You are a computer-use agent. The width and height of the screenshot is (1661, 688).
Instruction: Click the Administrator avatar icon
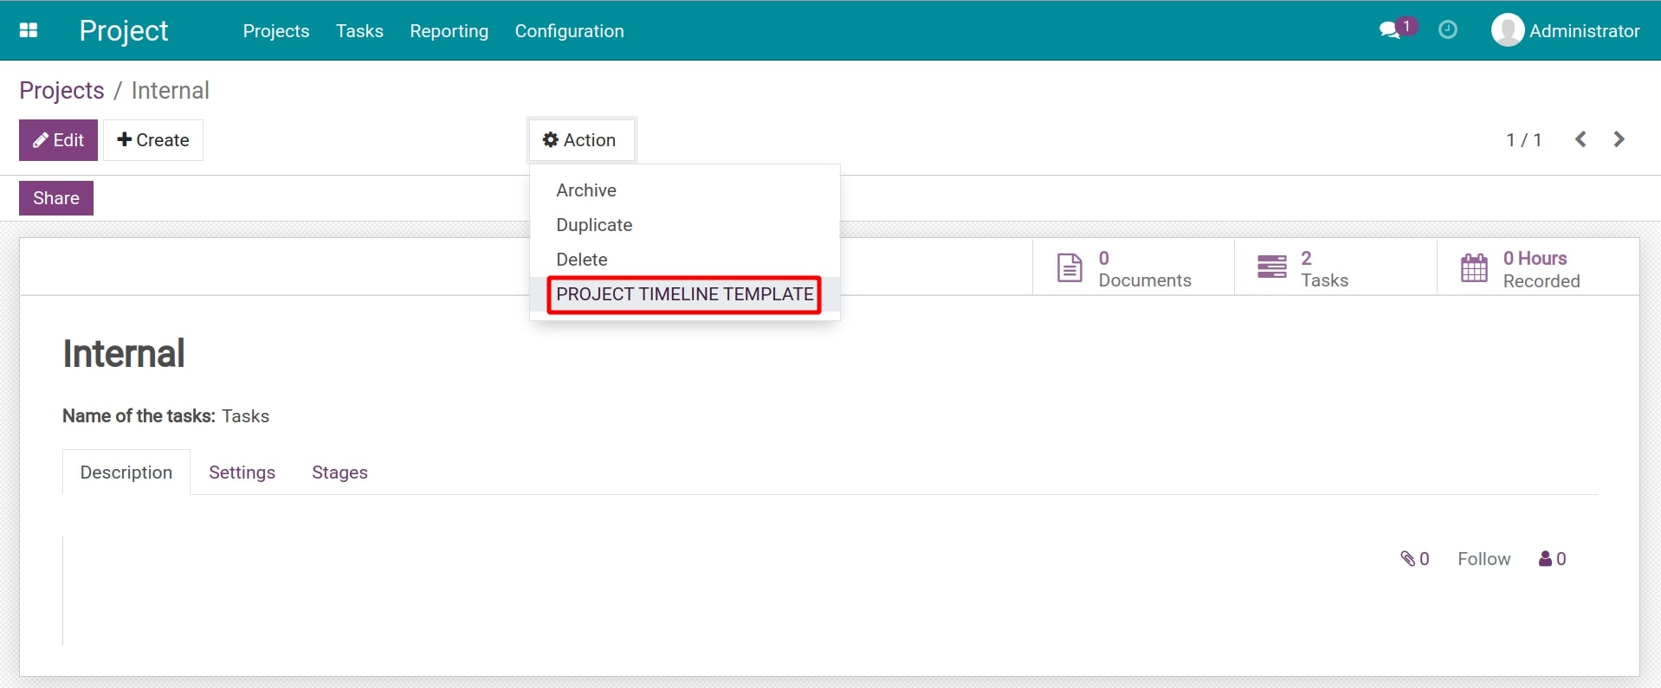pos(1507,30)
